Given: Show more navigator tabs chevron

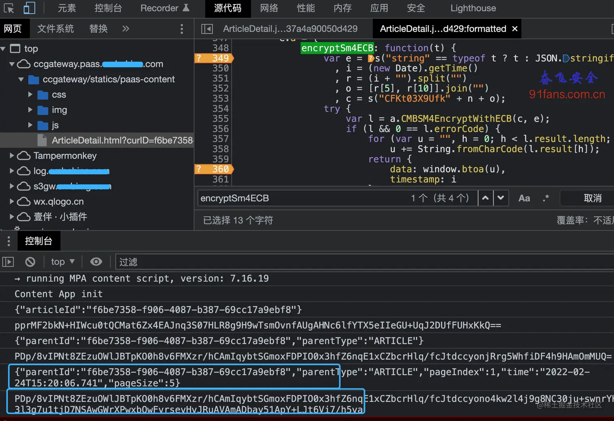Looking at the screenshot, I should coord(125,29).
